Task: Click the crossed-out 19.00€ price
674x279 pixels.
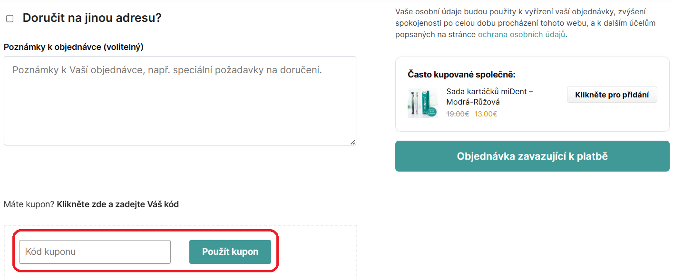Action: coord(458,114)
